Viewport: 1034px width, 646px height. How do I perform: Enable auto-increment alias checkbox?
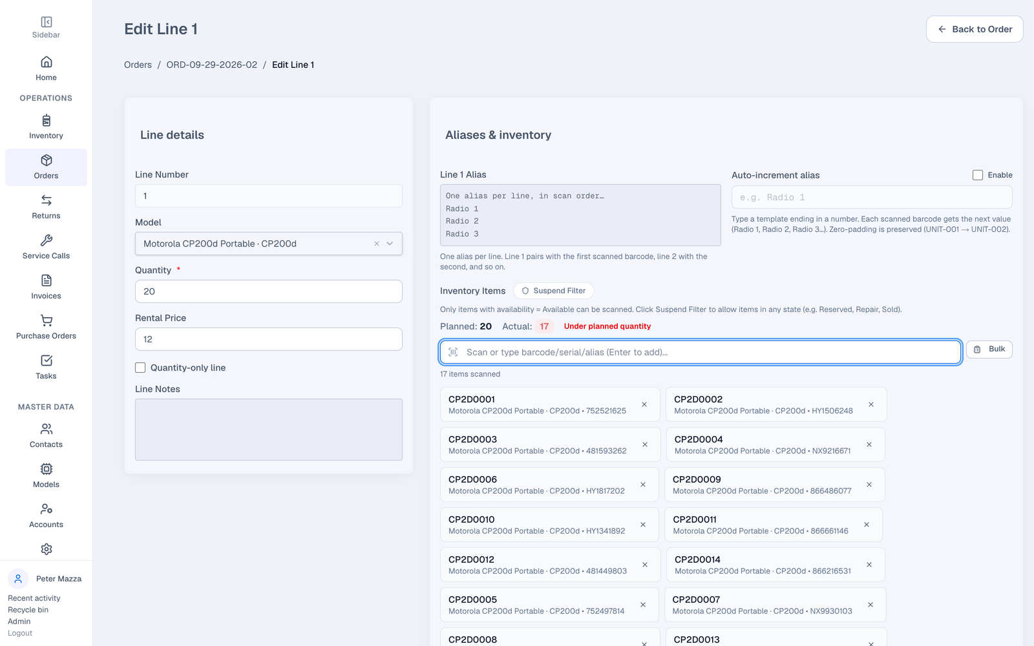978,175
